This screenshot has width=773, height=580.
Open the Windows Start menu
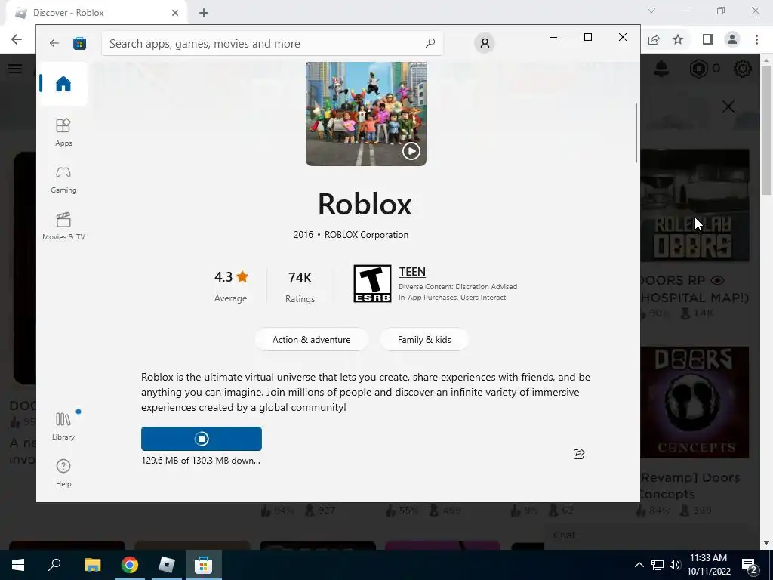point(18,565)
